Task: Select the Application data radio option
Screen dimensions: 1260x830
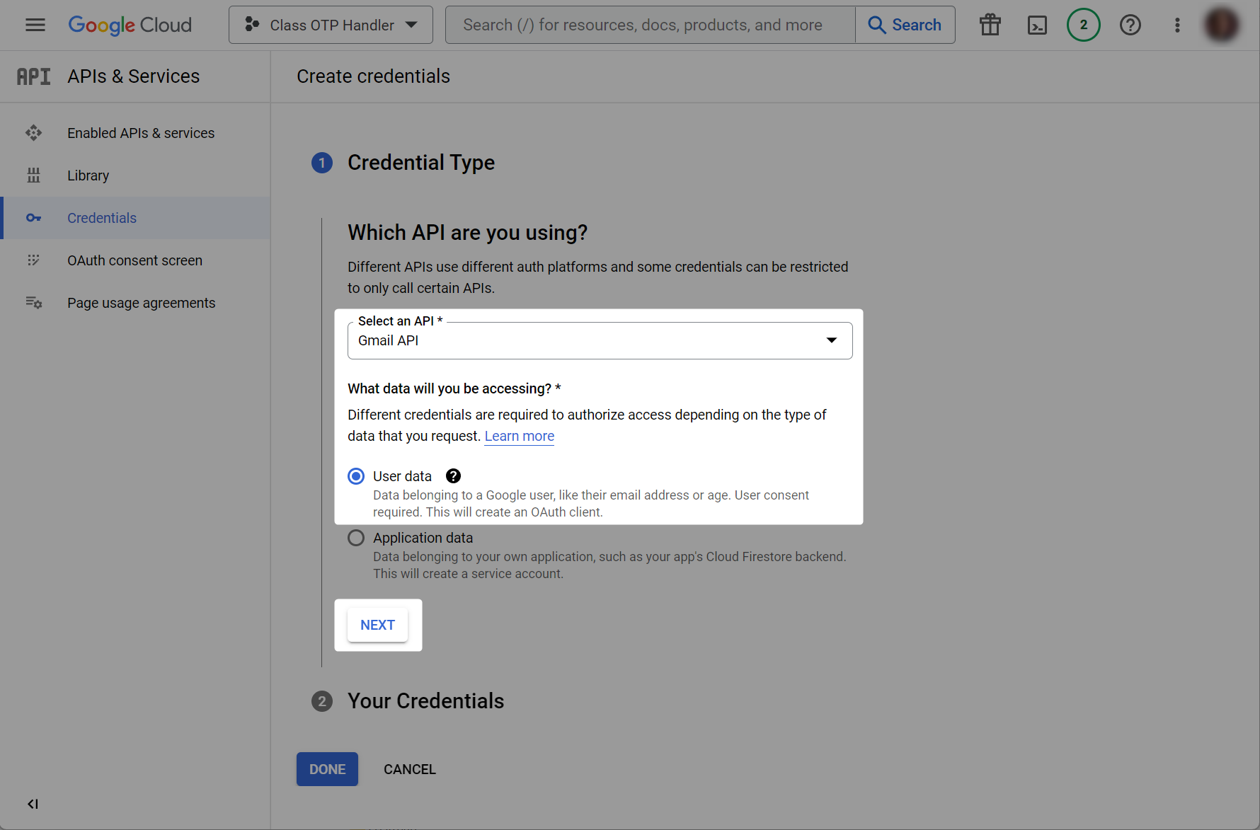Action: 356,538
